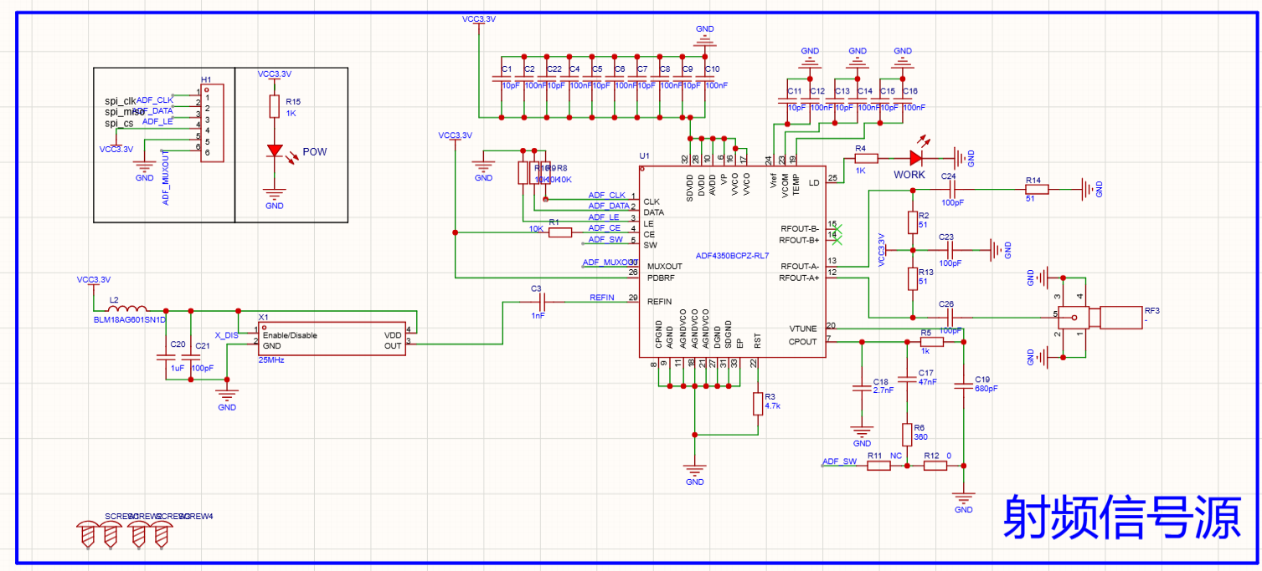Click the SCREW4 designator text
Screen dimensions: 1262x571
click(x=198, y=517)
